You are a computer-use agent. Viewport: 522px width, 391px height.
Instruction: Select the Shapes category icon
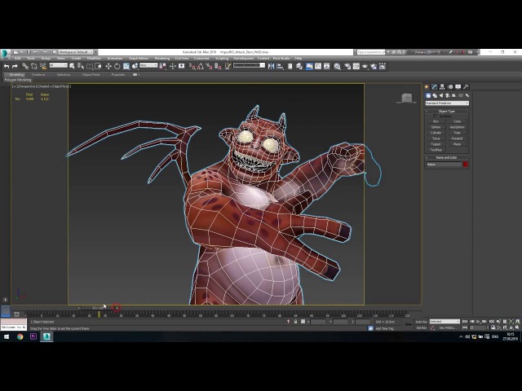(435, 95)
